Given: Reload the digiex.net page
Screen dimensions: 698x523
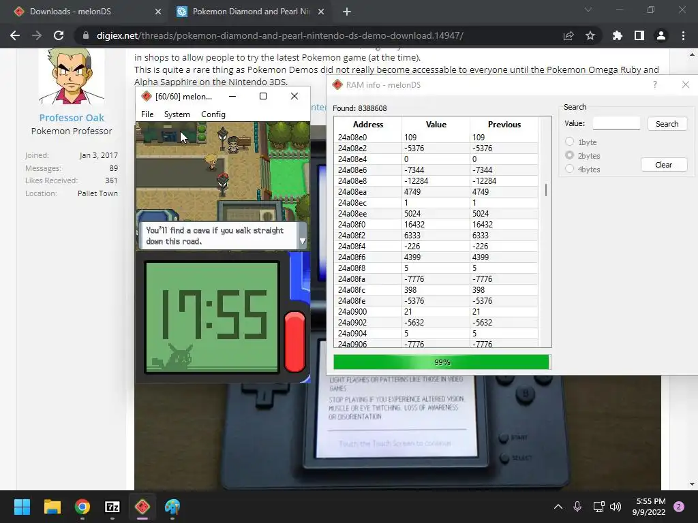Looking at the screenshot, I should click(59, 35).
